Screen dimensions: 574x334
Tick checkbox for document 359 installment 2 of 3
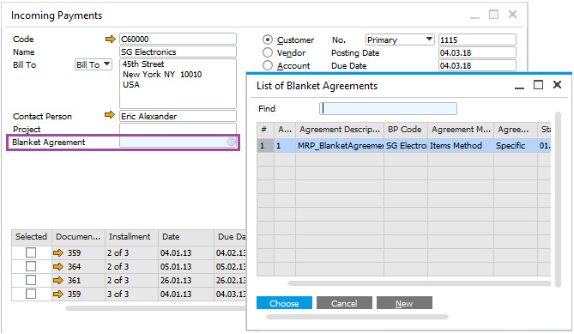click(x=31, y=252)
